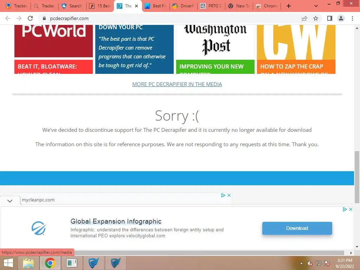
Task: Switch to the Search tab
Action: (72, 6)
